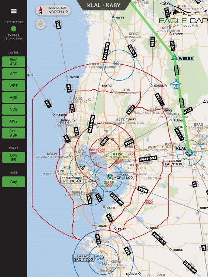Switch the Day mode button
Screen dimensions: 208x277
point(14,182)
